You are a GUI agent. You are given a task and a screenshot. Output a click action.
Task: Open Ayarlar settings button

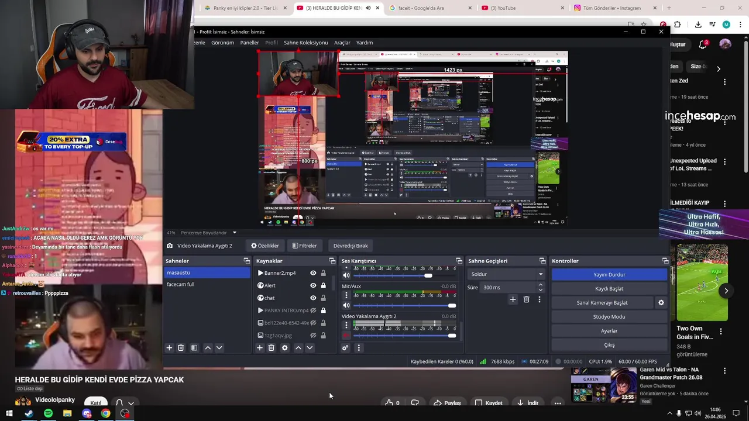(609, 330)
